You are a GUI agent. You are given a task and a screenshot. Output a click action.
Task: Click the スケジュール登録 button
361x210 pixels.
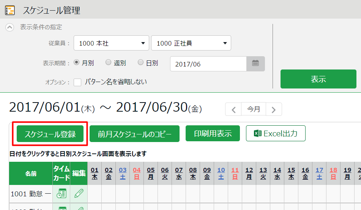[x=50, y=134]
